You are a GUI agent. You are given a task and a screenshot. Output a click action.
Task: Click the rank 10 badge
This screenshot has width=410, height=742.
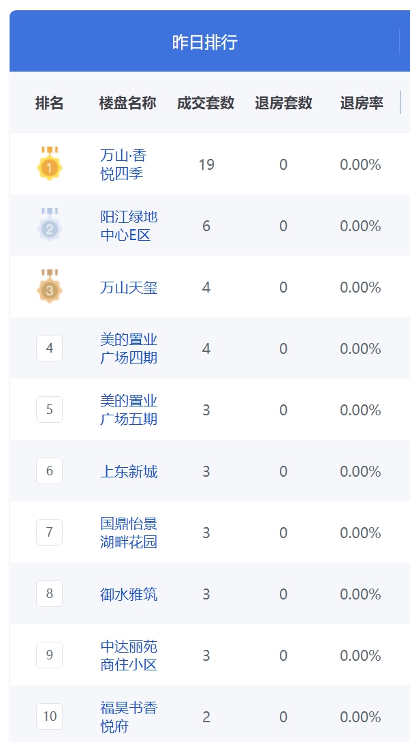pos(50,717)
